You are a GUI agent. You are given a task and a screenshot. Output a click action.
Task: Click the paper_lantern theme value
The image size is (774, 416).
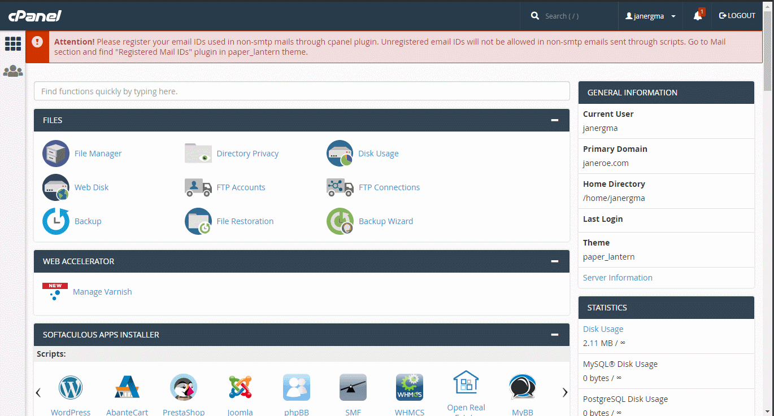point(608,257)
